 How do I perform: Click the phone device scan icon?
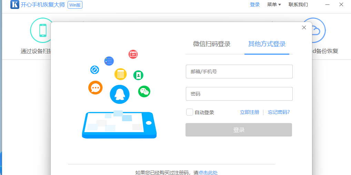pos(42,30)
